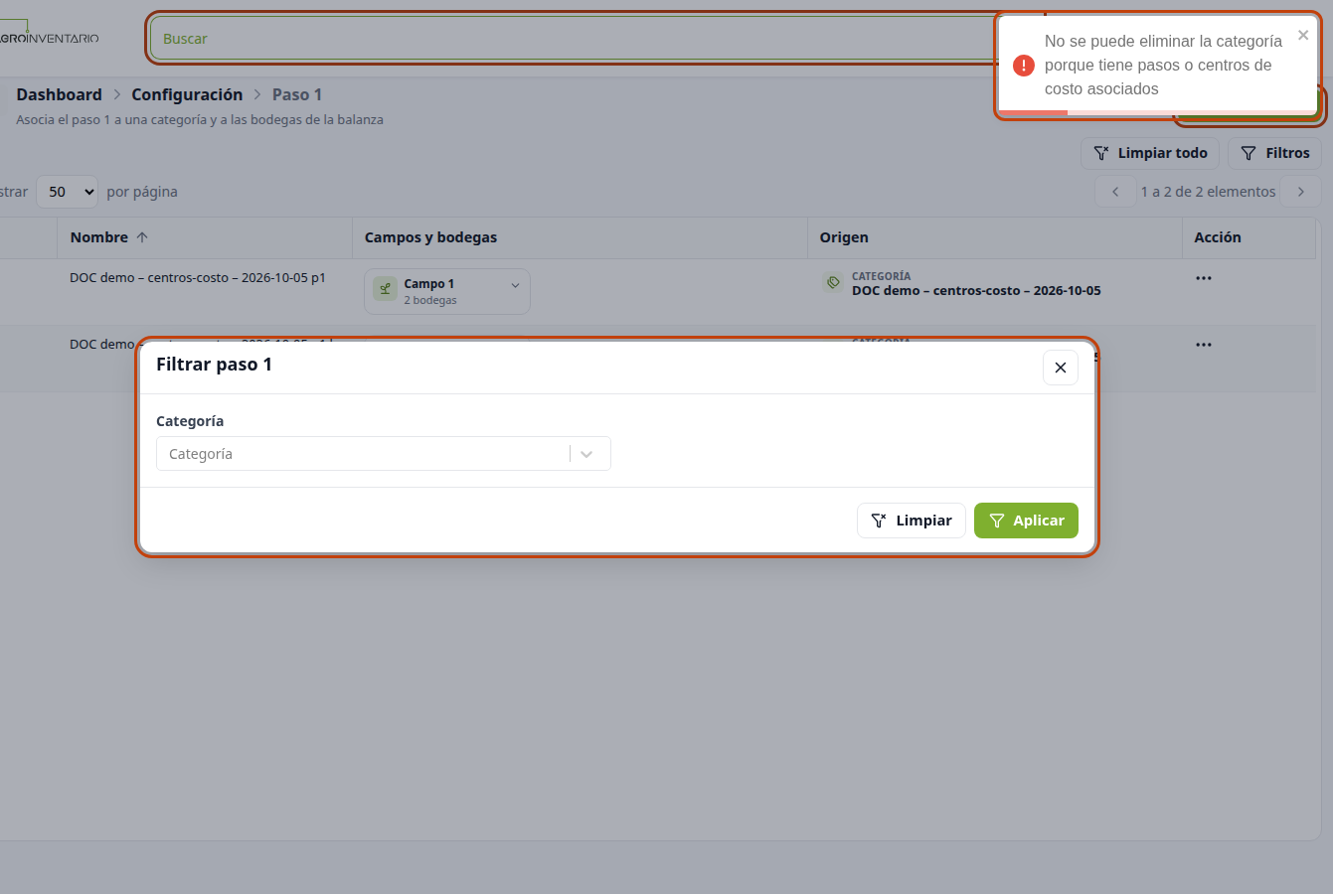
Task: Click the category tag icon in Origen column
Action: point(833,283)
